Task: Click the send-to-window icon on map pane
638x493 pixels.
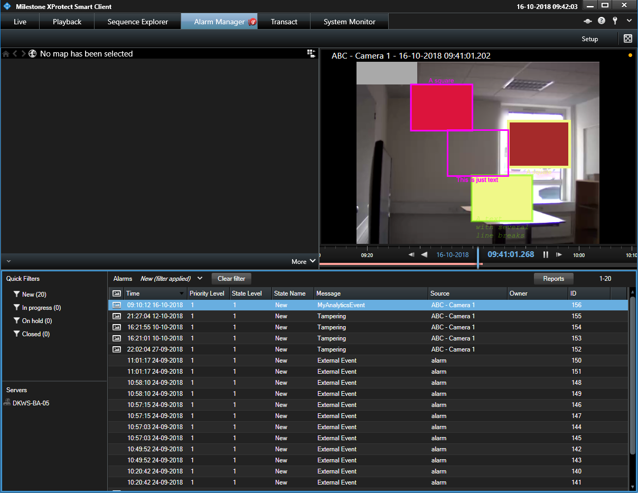Action: [x=311, y=53]
